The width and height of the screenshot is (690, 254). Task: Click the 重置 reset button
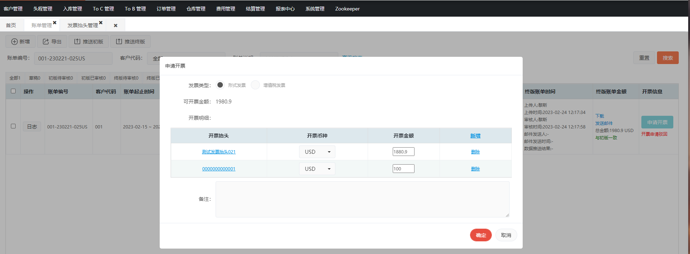[x=644, y=58]
